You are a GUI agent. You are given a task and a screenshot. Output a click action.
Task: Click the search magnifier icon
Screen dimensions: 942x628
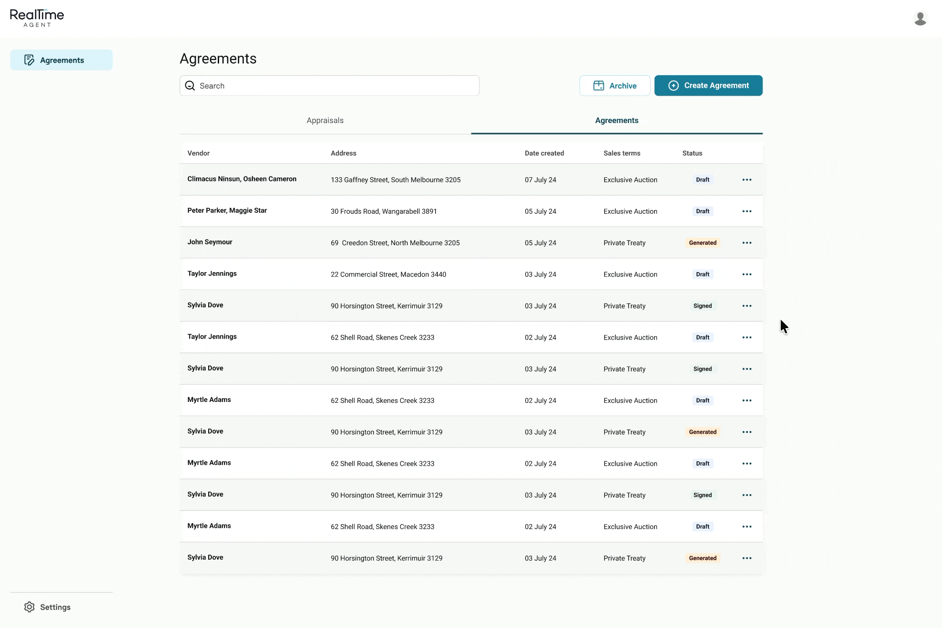190,86
